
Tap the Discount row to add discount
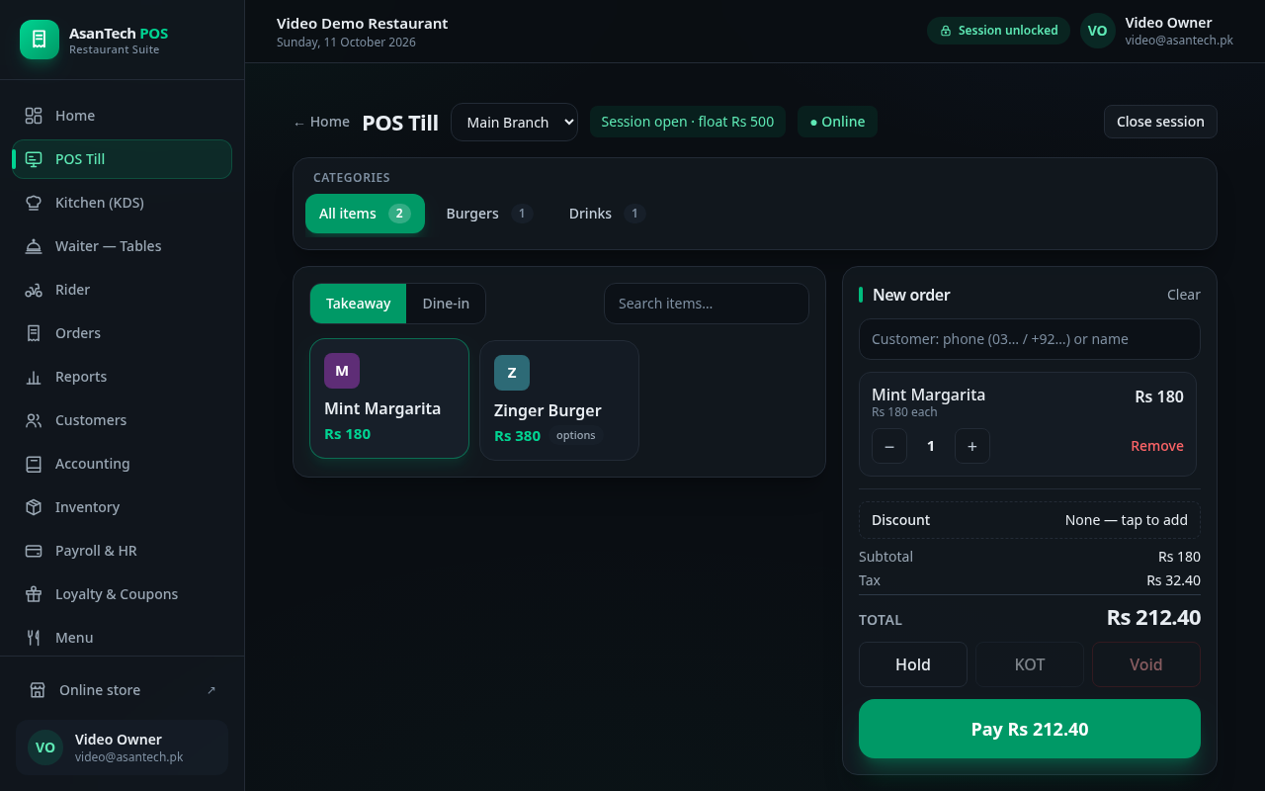[1030, 520]
